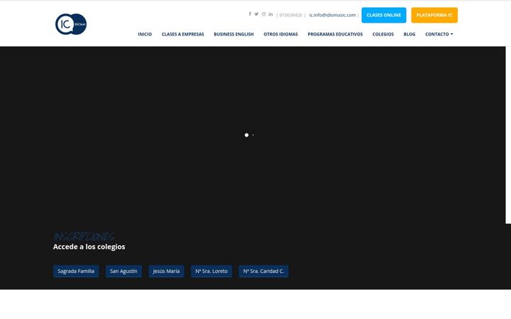Viewport: 511px width, 319px height.
Task: Open the LinkedIn social icon
Action: coord(270,14)
